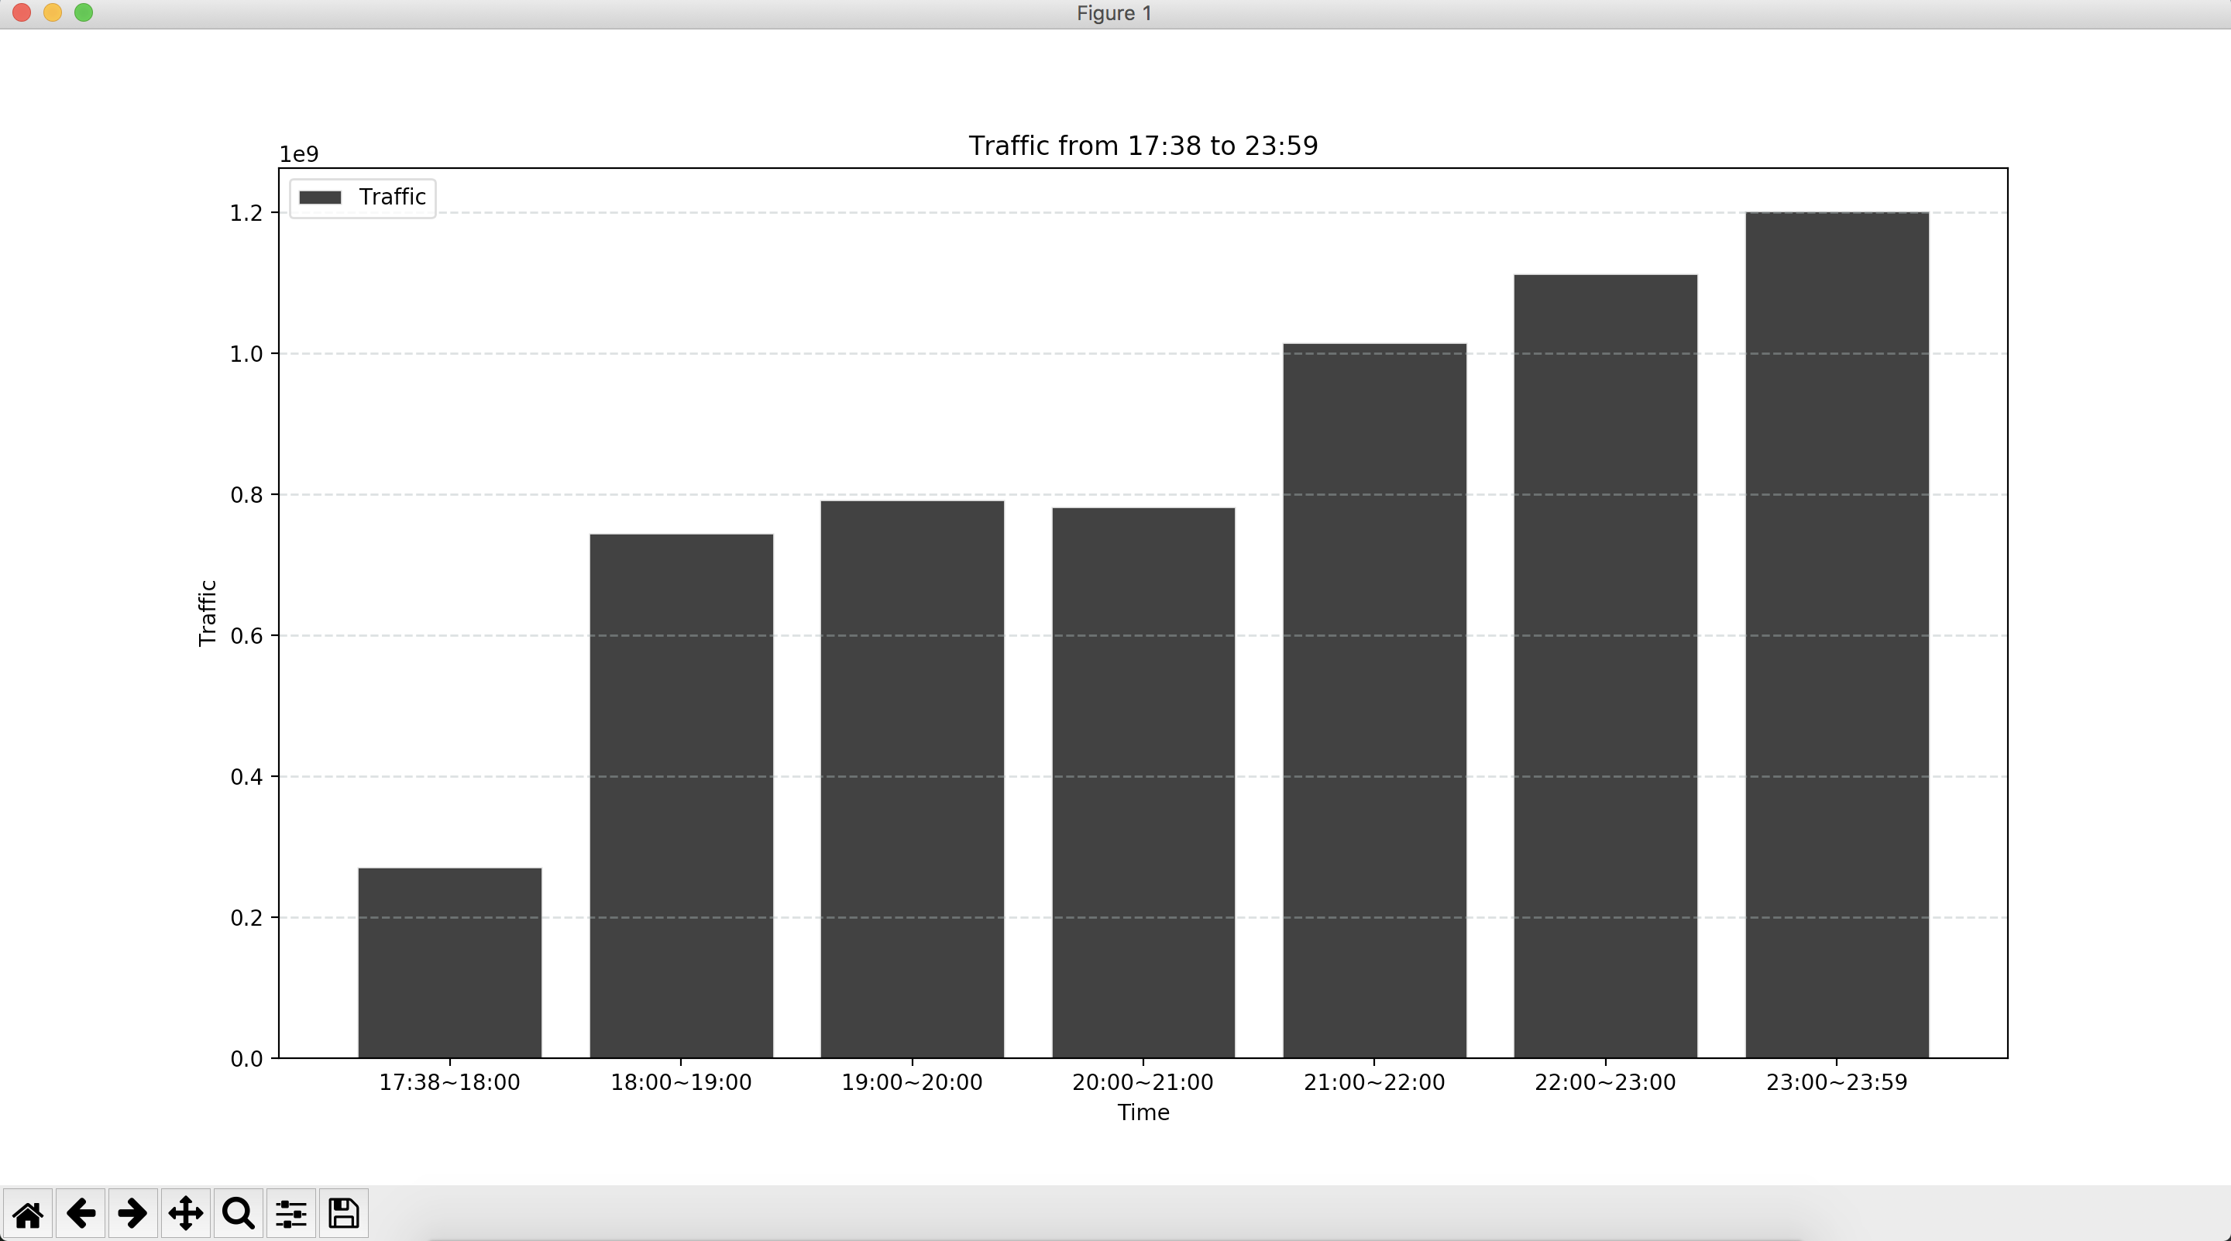Open the Configure subplots sliders icon
This screenshot has width=2231, height=1241.
click(x=291, y=1213)
